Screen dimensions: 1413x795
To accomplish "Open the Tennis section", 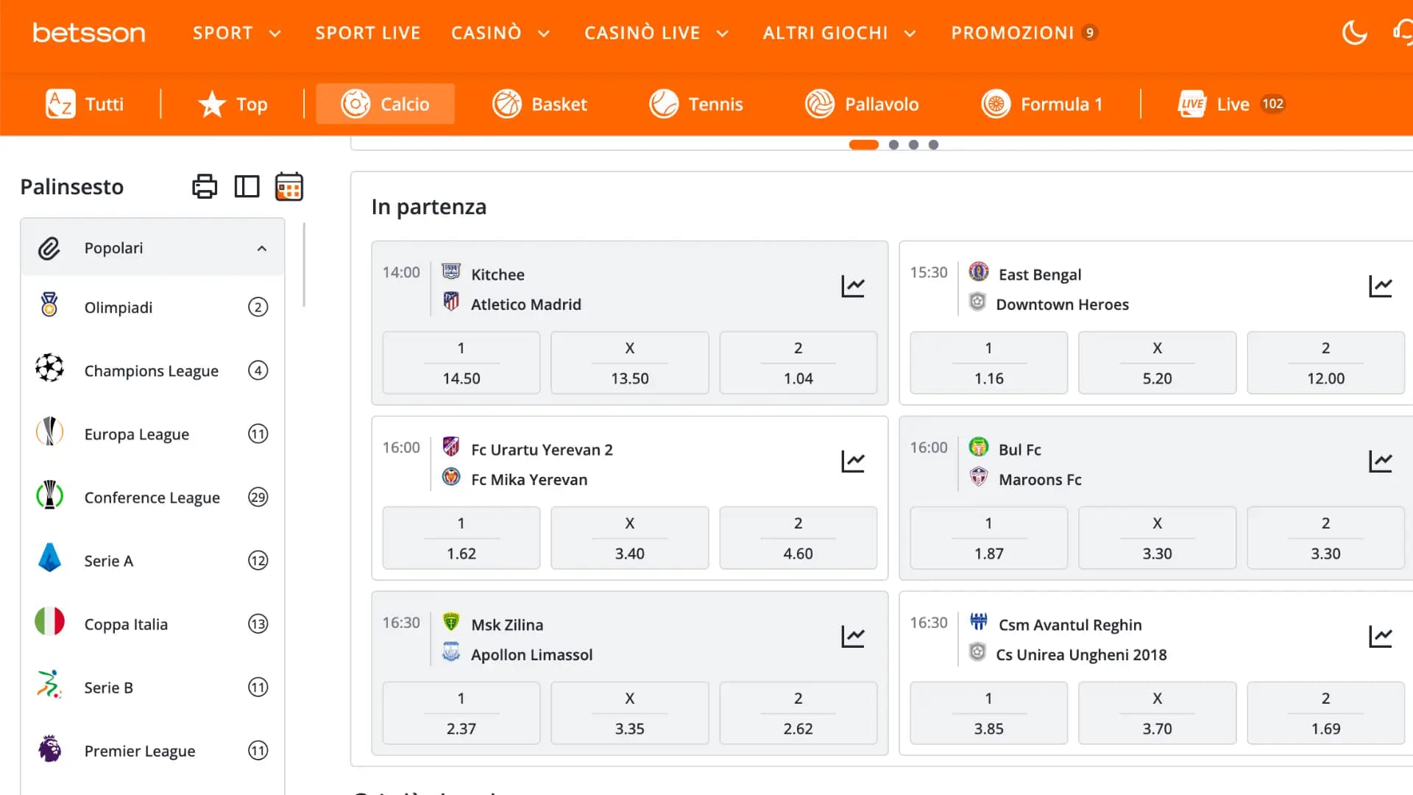I will click(696, 104).
